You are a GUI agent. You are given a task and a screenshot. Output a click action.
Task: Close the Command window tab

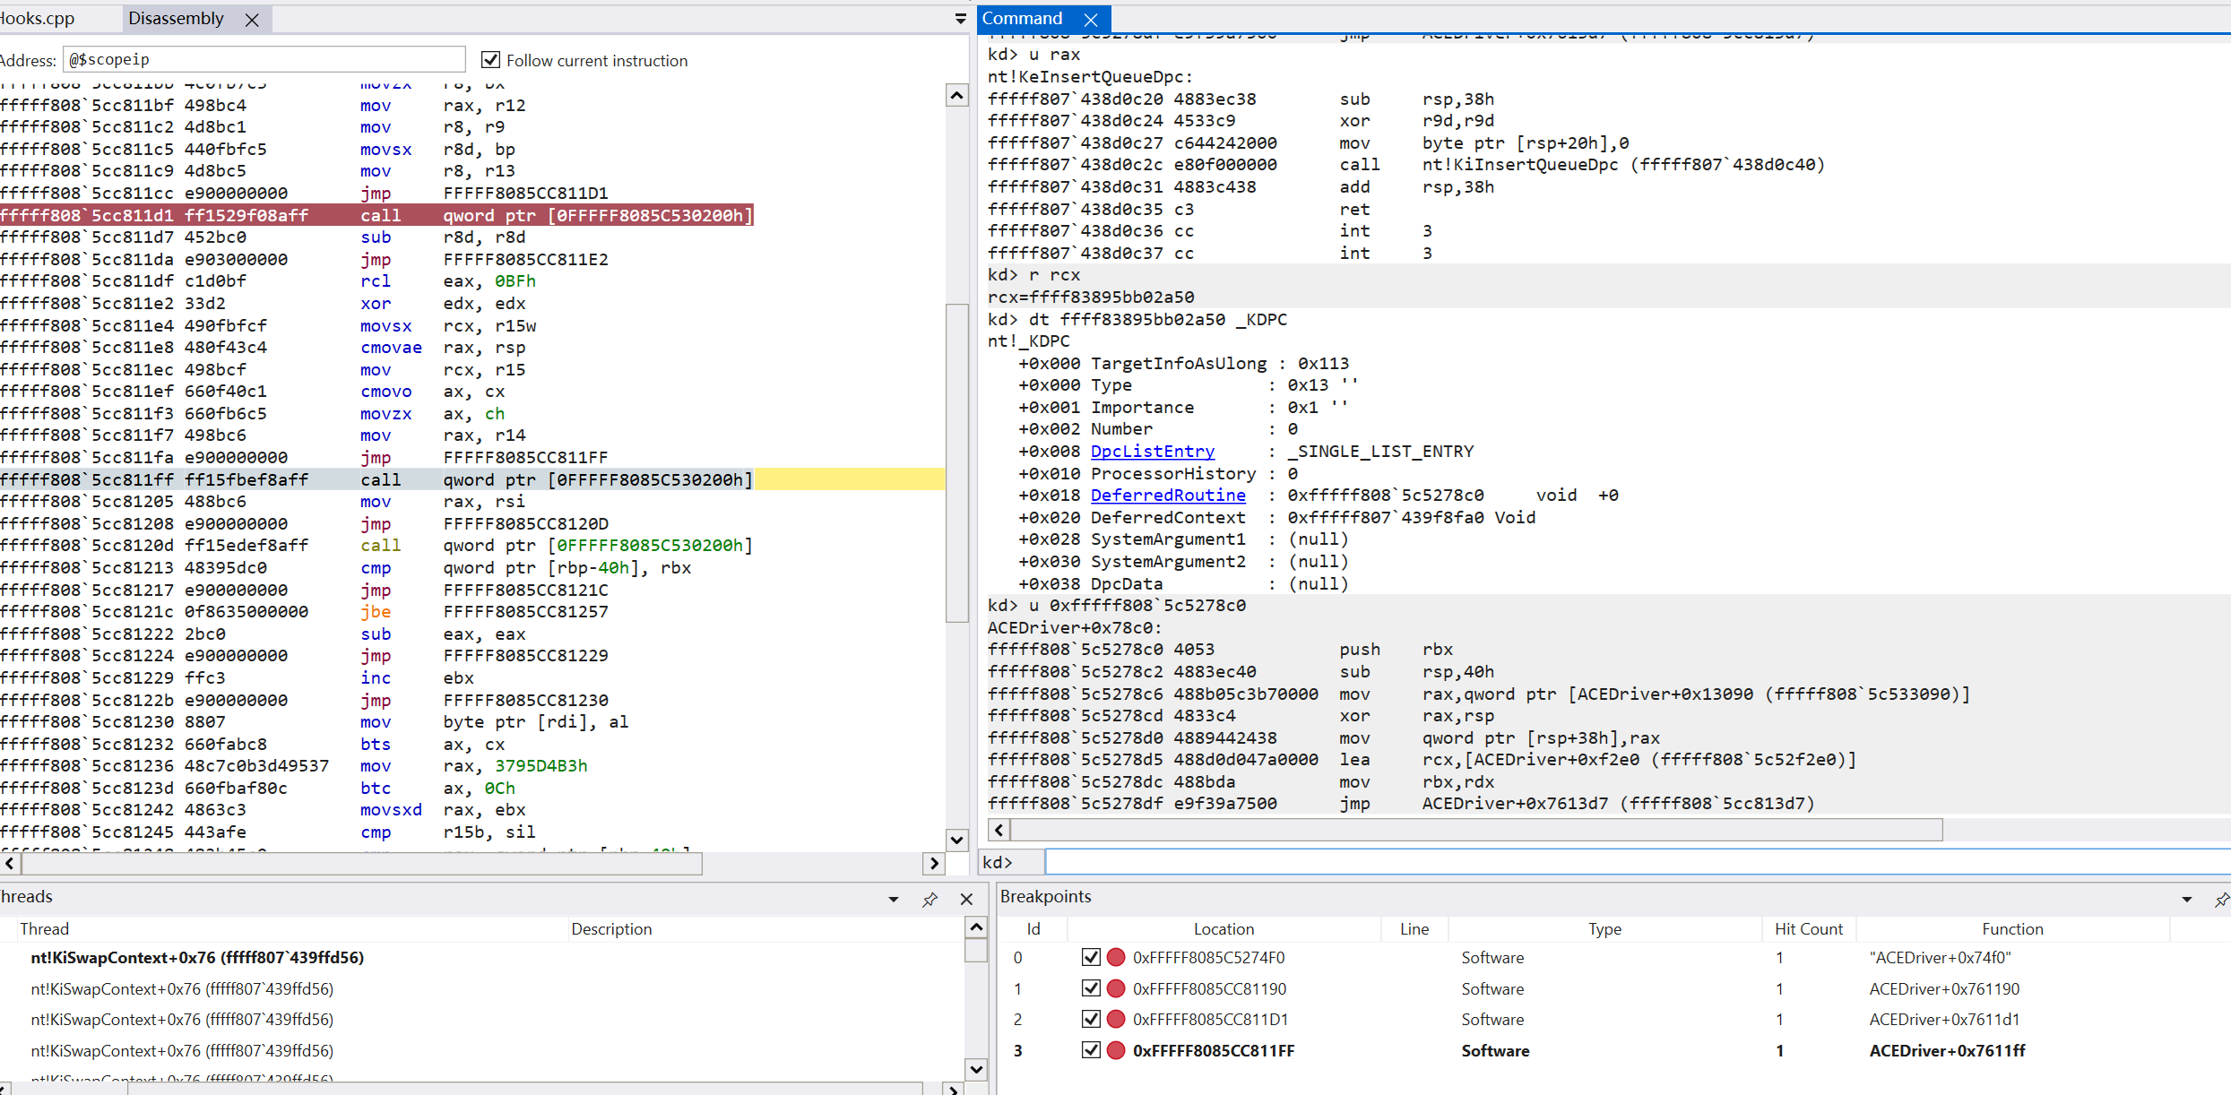click(x=1090, y=20)
